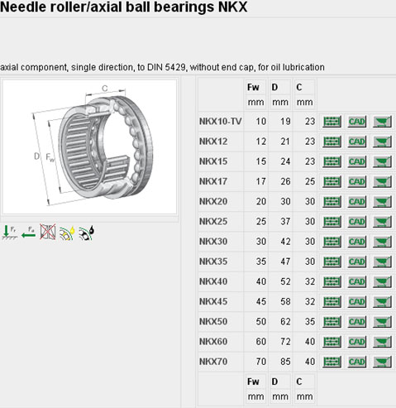Click the top Fw column header
The height and width of the screenshot is (408, 396).
pos(253,88)
